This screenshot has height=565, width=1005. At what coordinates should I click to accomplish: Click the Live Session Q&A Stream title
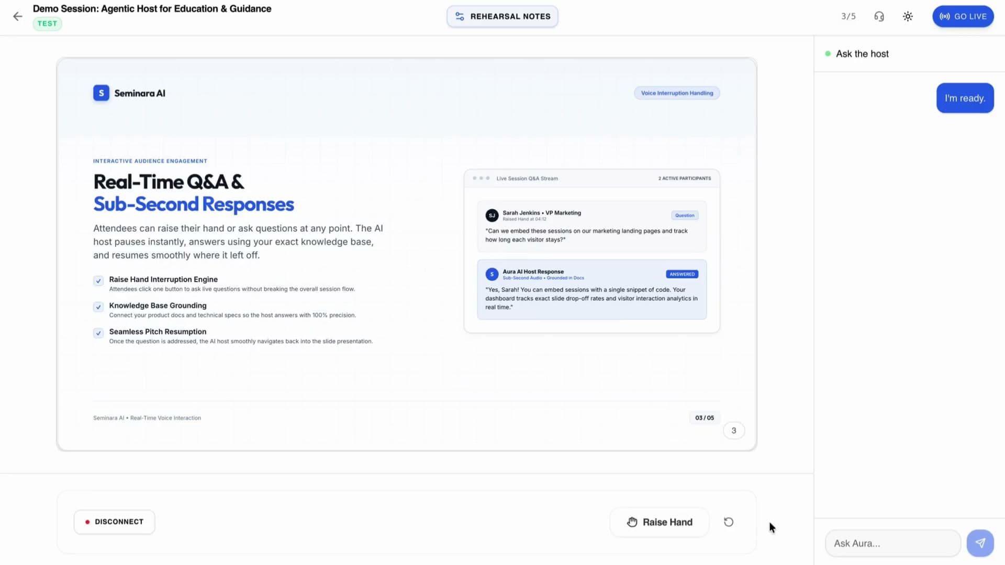527,178
